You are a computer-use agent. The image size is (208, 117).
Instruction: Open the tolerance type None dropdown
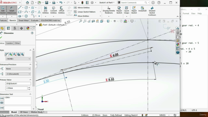click(18, 69)
